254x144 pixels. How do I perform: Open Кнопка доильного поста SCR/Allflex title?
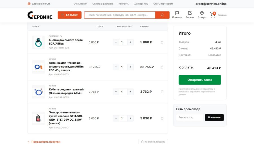click(66, 42)
